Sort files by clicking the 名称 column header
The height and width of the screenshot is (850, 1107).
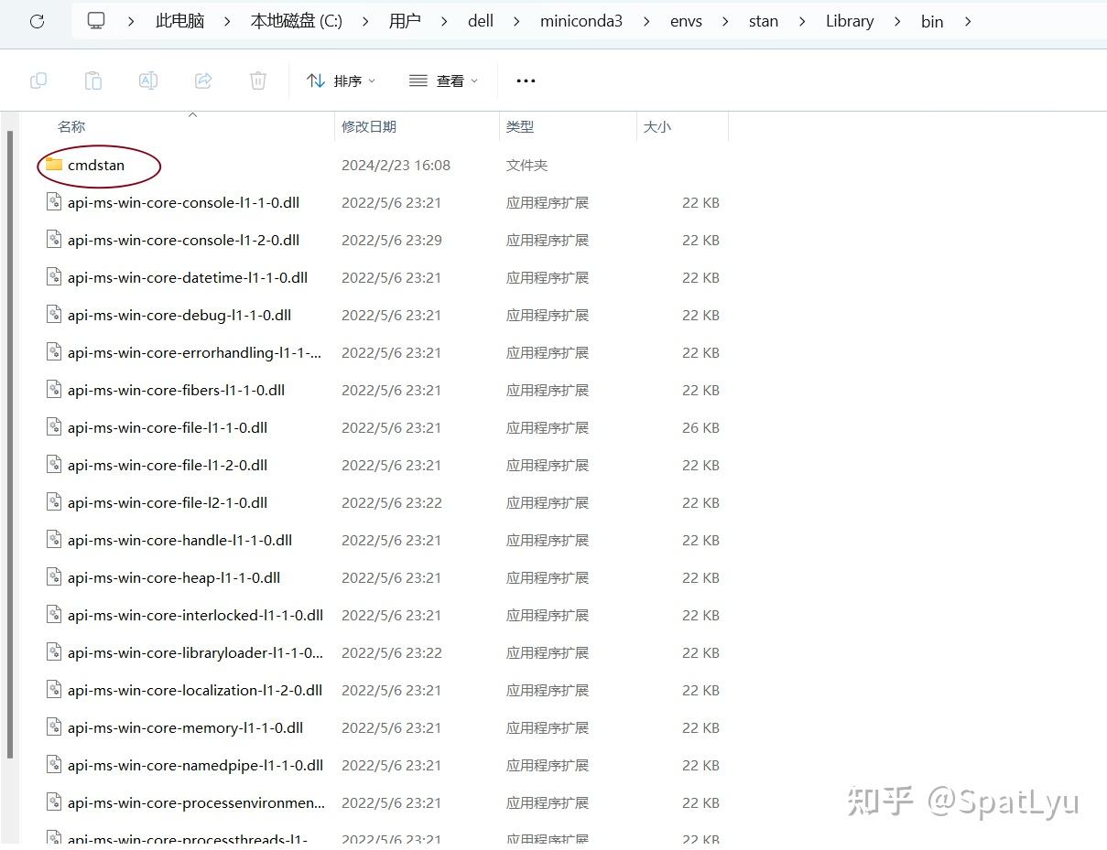tap(71, 126)
